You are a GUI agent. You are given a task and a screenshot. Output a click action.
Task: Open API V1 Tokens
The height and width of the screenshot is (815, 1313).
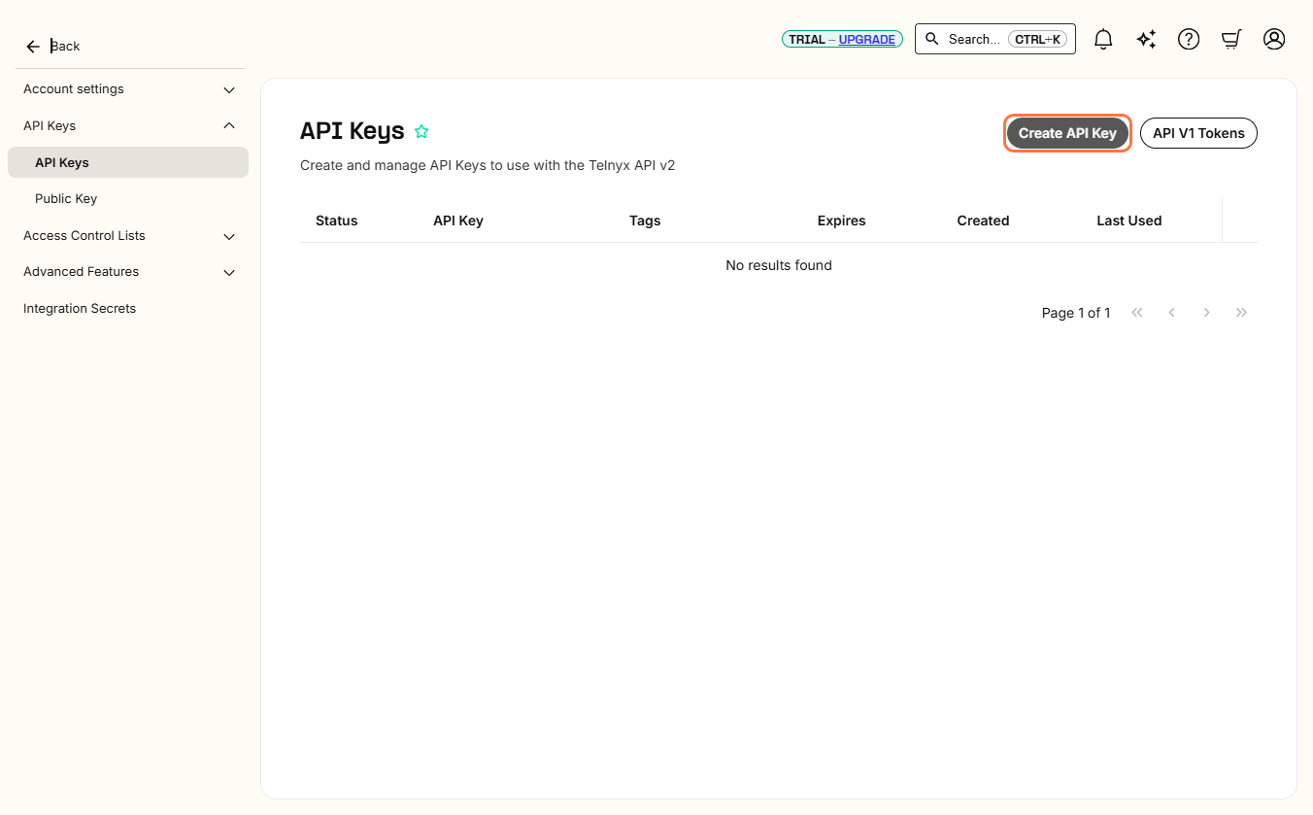point(1198,133)
